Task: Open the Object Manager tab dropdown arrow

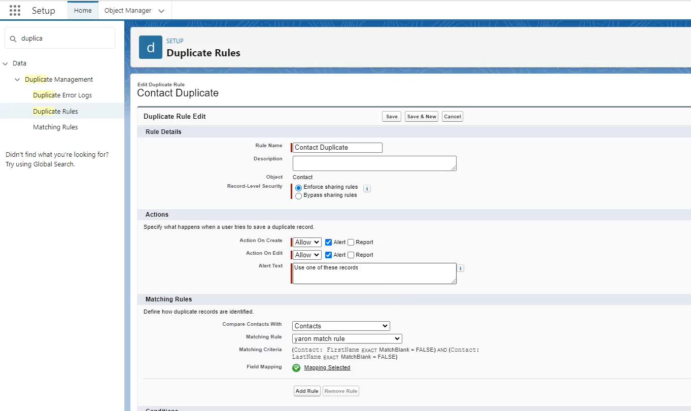Action: click(x=161, y=11)
